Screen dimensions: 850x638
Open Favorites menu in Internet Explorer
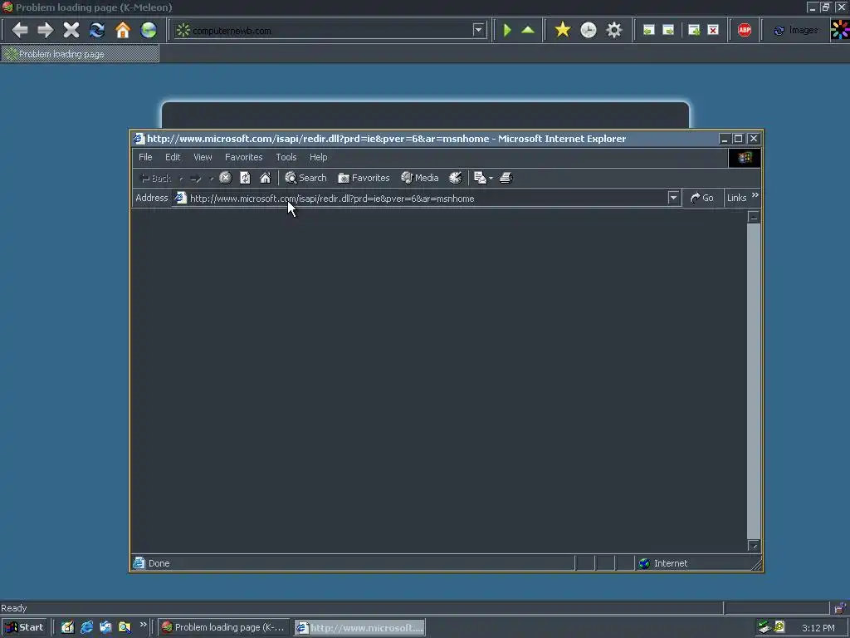(x=243, y=157)
